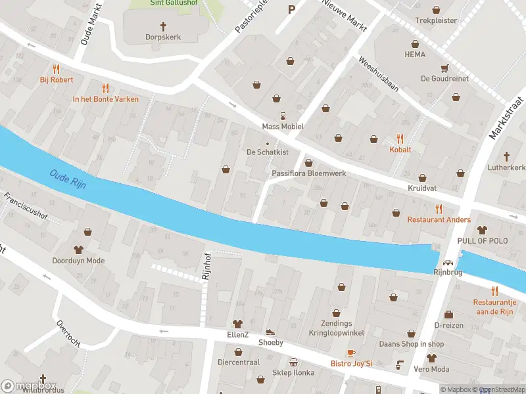The image size is (526, 394).
Task: Click the HEMA shop basket icon
Action: pyautogui.click(x=415, y=44)
